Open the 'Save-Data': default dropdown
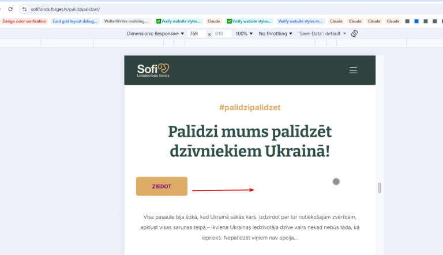Screen dimensions: 443x255 [322, 33]
